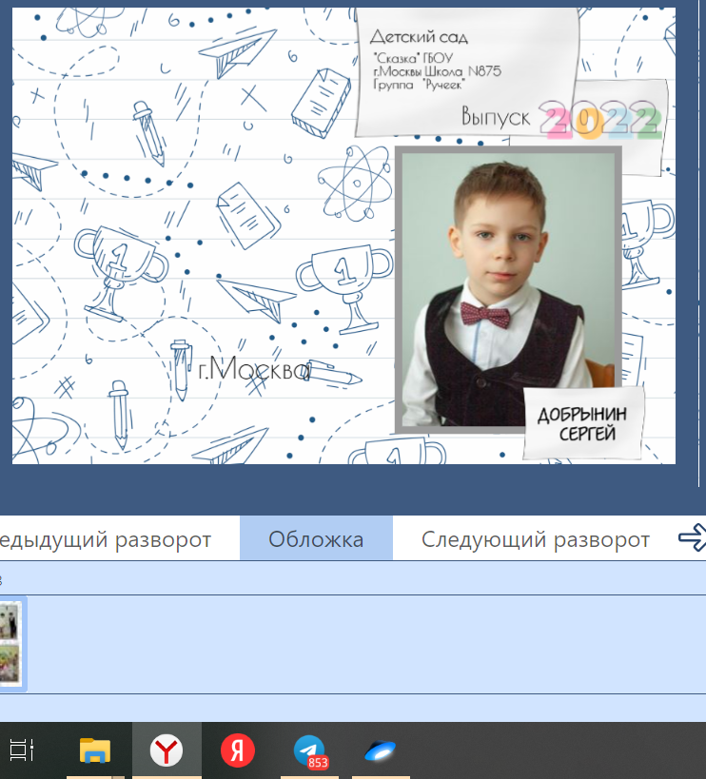Click the г.Москва text on cover

pos(254,369)
